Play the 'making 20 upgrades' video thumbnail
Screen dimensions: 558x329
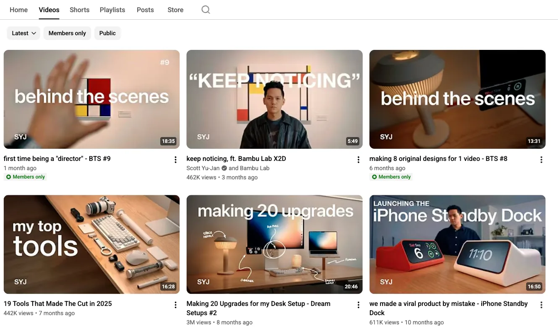click(x=274, y=244)
